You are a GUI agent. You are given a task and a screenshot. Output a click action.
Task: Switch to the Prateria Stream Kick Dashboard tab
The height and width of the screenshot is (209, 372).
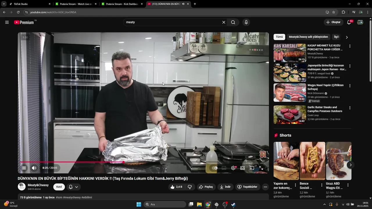(x=122, y=4)
